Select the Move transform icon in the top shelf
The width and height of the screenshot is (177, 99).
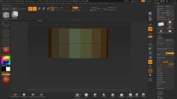pyautogui.click(x=39, y=9)
